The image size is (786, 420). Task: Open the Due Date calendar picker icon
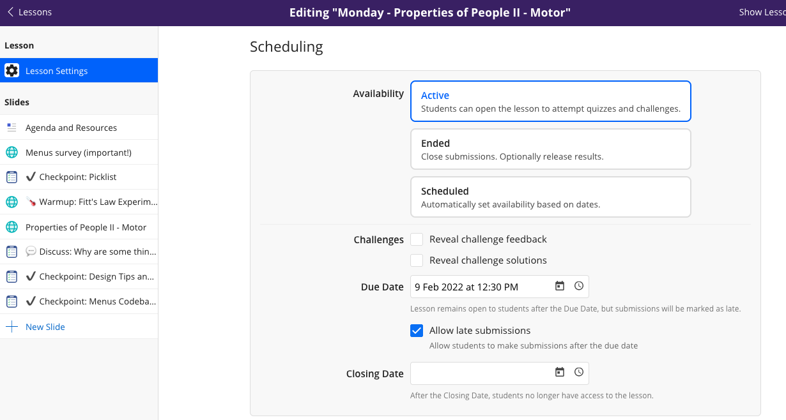tap(560, 287)
